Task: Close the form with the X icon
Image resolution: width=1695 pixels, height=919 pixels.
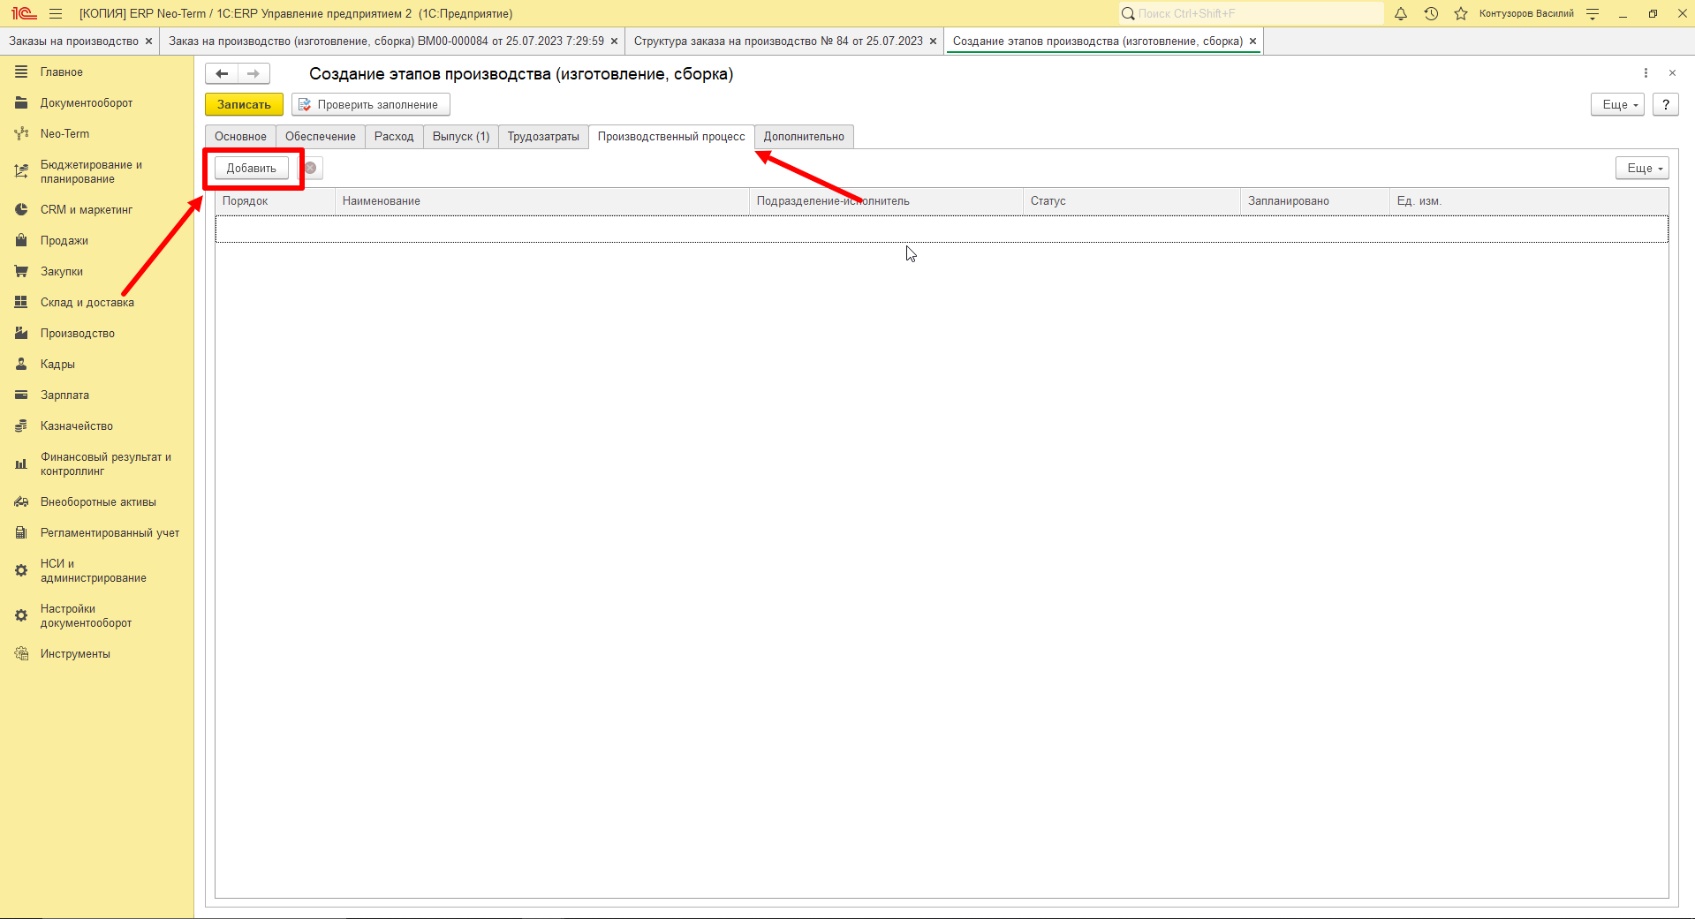Action: 1672,73
